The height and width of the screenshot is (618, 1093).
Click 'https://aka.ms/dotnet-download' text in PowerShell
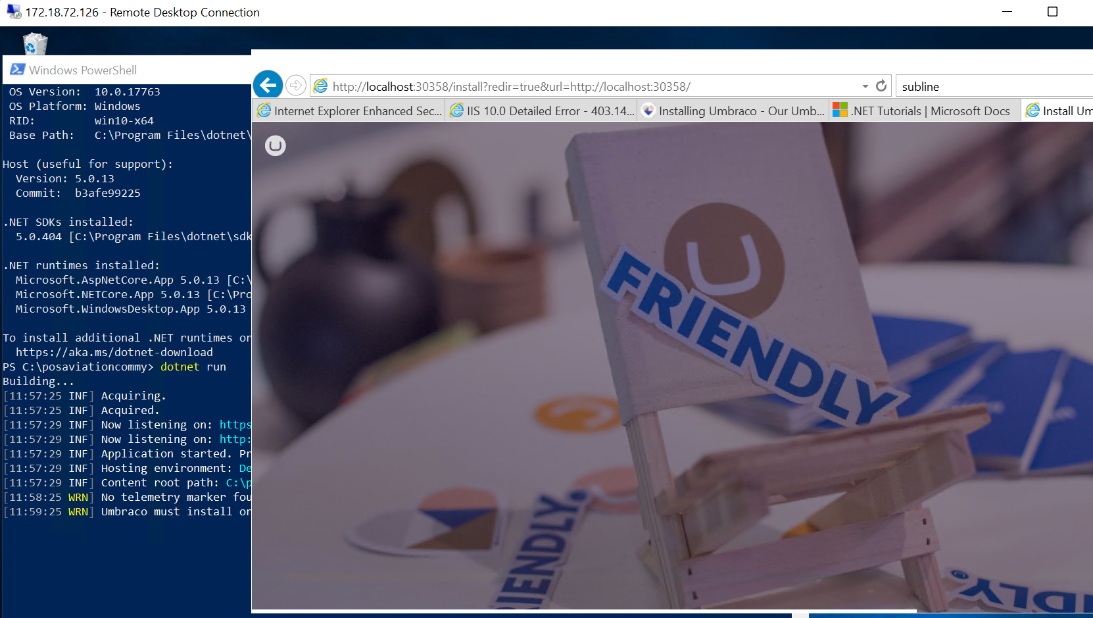[x=114, y=352]
